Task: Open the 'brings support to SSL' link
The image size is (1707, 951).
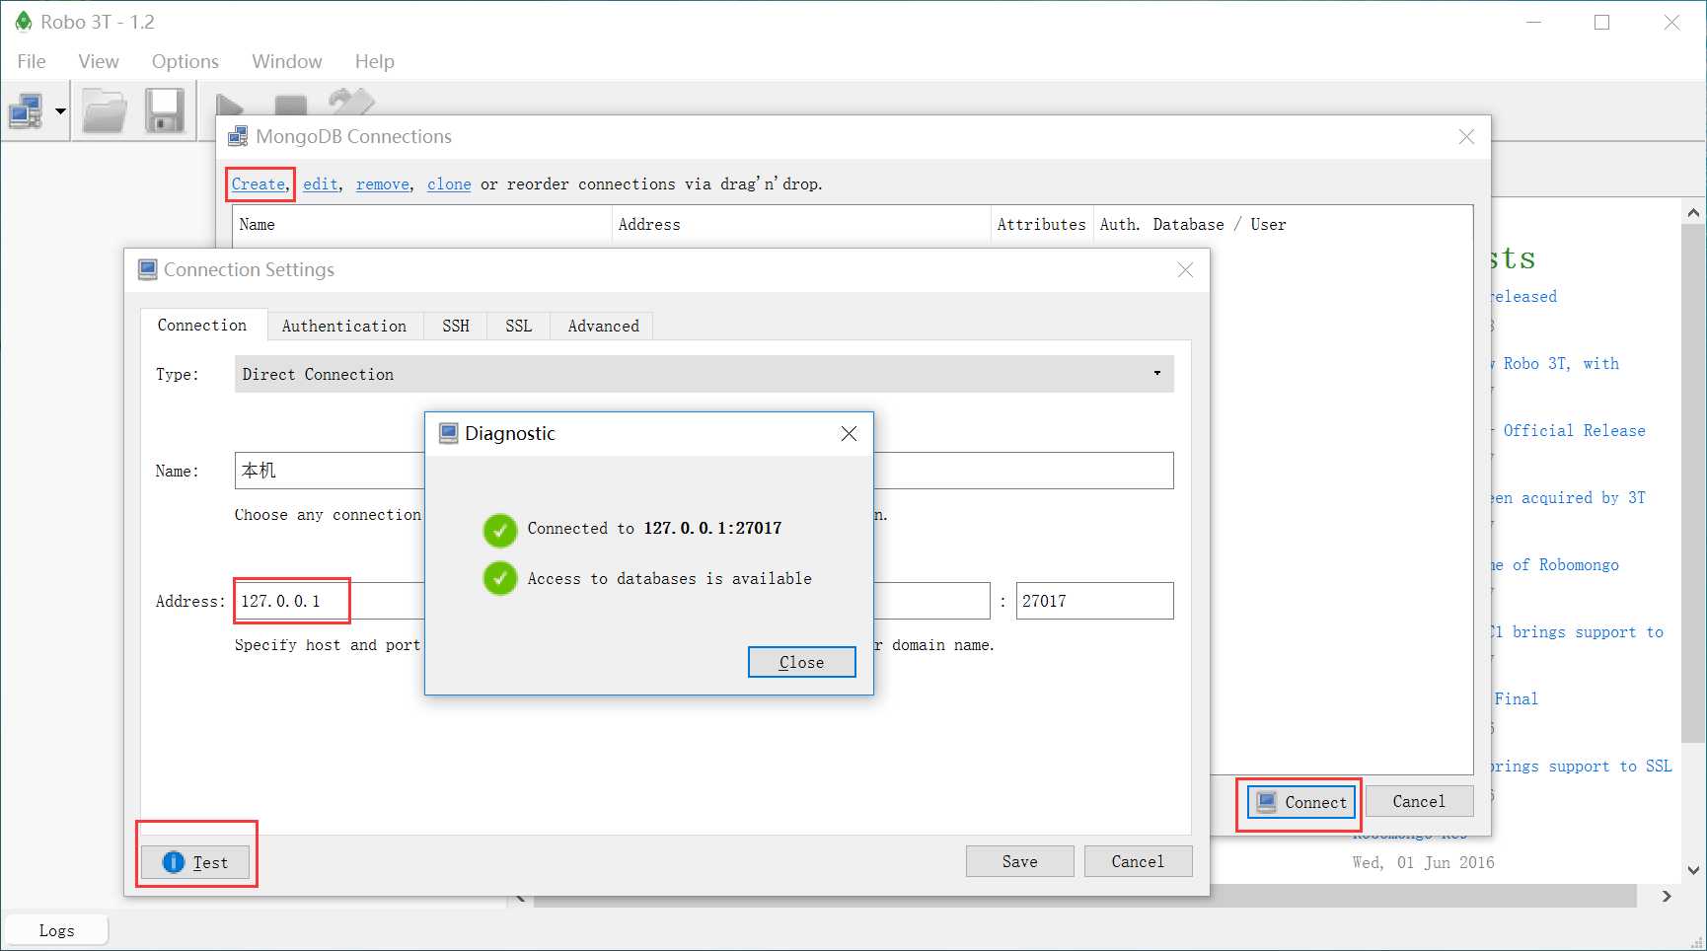Action: point(1582,767)
